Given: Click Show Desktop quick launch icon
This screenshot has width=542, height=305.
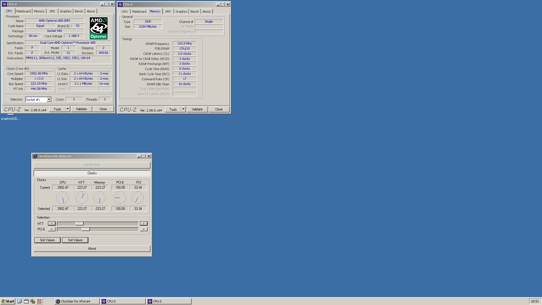Looking at the screenshot, I should click(x=26, y=301).
